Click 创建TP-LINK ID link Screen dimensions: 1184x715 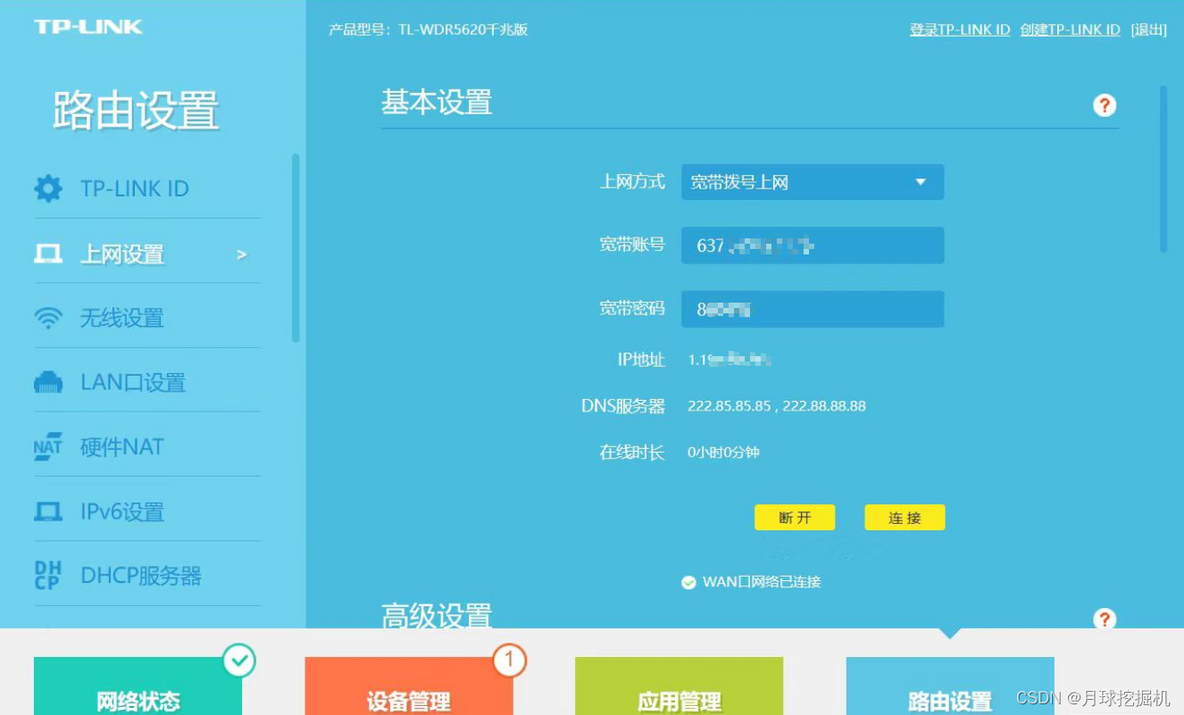point(1070,29)
